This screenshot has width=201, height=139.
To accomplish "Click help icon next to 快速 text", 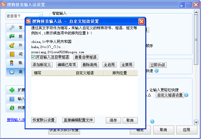I will coord(157,71).
